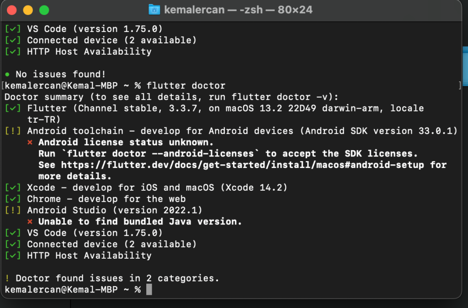Click the green check beside Flutter Channel stable
Viewport: 468px width, 308px height.
(x=13, y=108)
